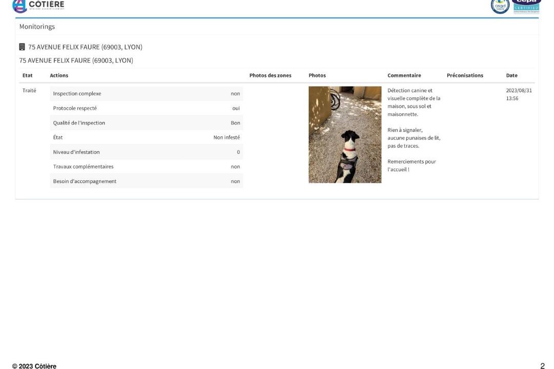Image resolution: width=554 pixels, height=369 pixels.
Task: Click the round certification badge in header
Action: click(500, 6)
